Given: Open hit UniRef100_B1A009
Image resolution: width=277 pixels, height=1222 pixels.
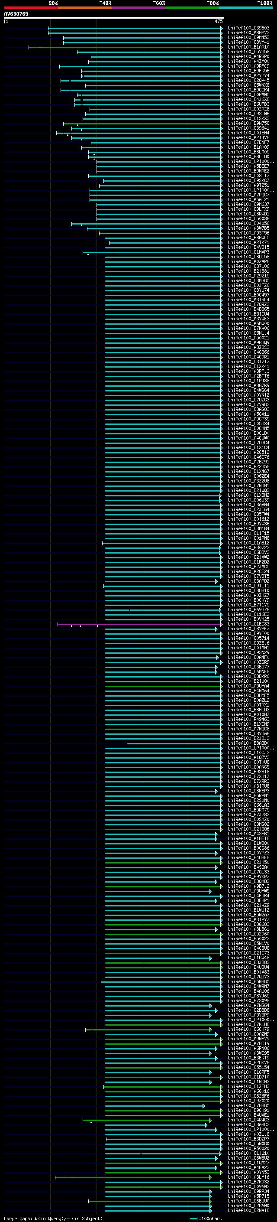Looking at the screenshot, I should pyautogui.click(x=248, y=147).
